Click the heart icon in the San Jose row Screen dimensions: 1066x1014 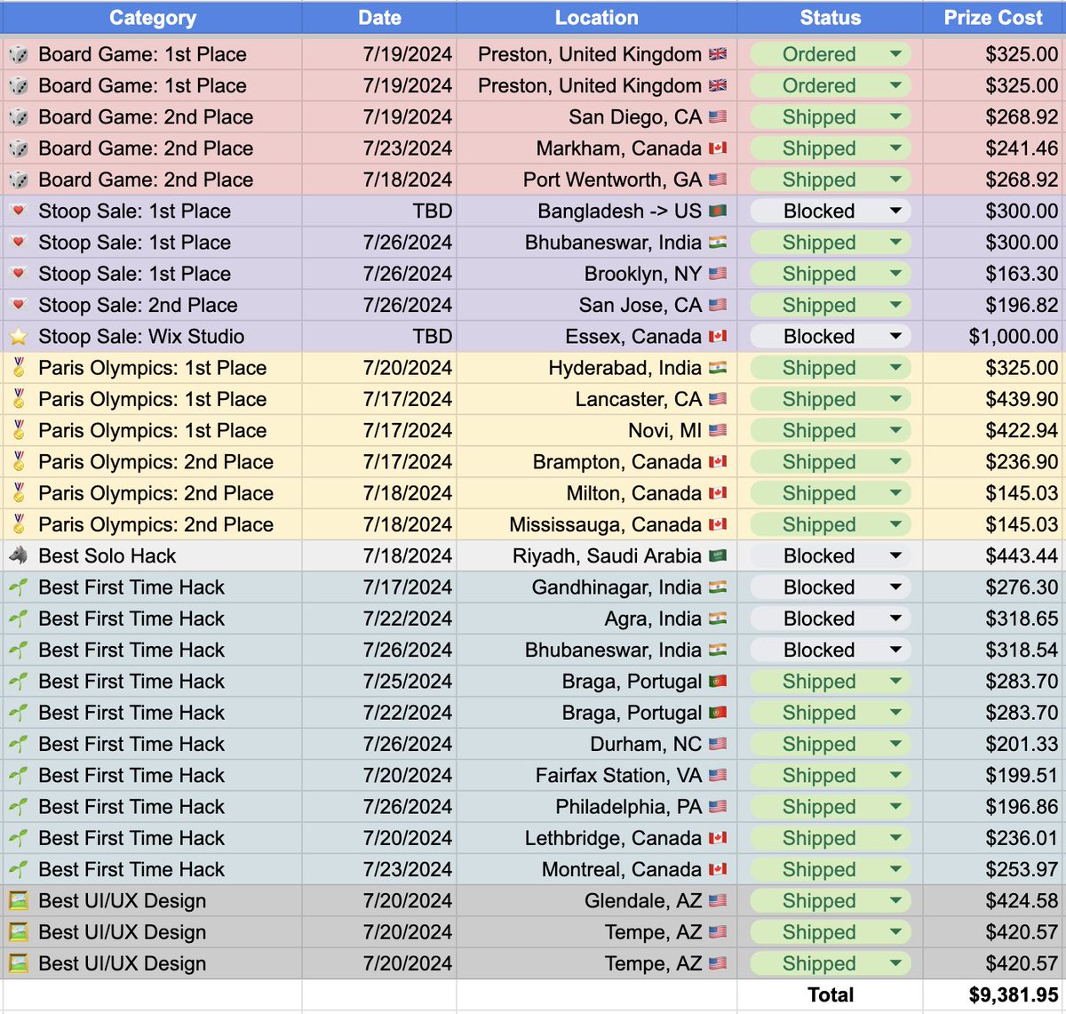(18, 306)
